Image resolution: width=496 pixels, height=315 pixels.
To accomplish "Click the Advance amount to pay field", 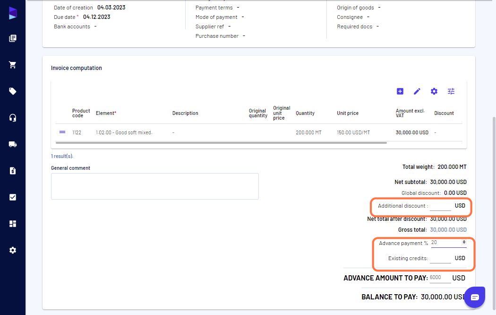I will pyautogui.click(x=440, y=278).
